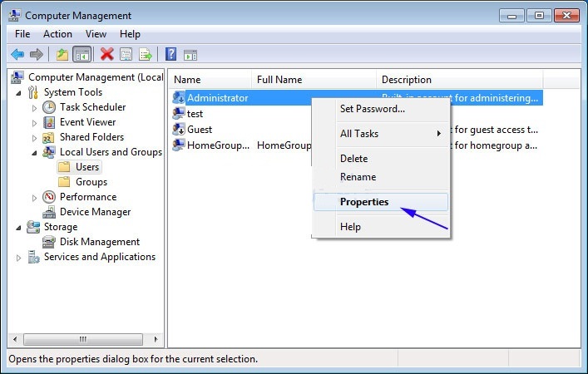The height and width of the screenshot is (374, 588).
Task: Select Set Password in context menu
Action: point(372,109)
